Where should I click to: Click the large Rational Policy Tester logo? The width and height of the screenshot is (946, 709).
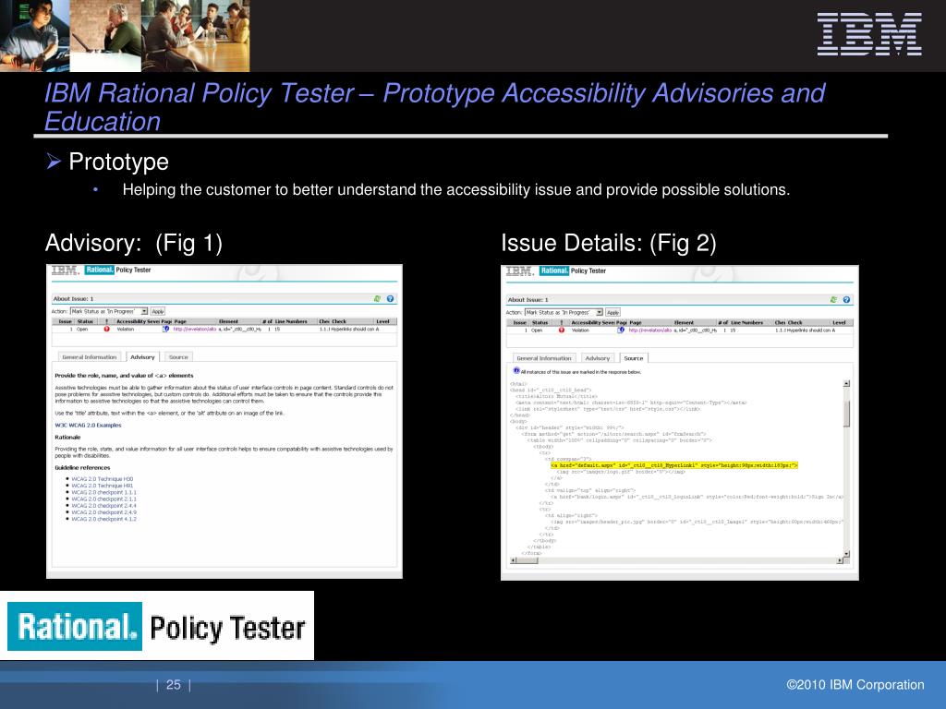click(x=157, y=627)
